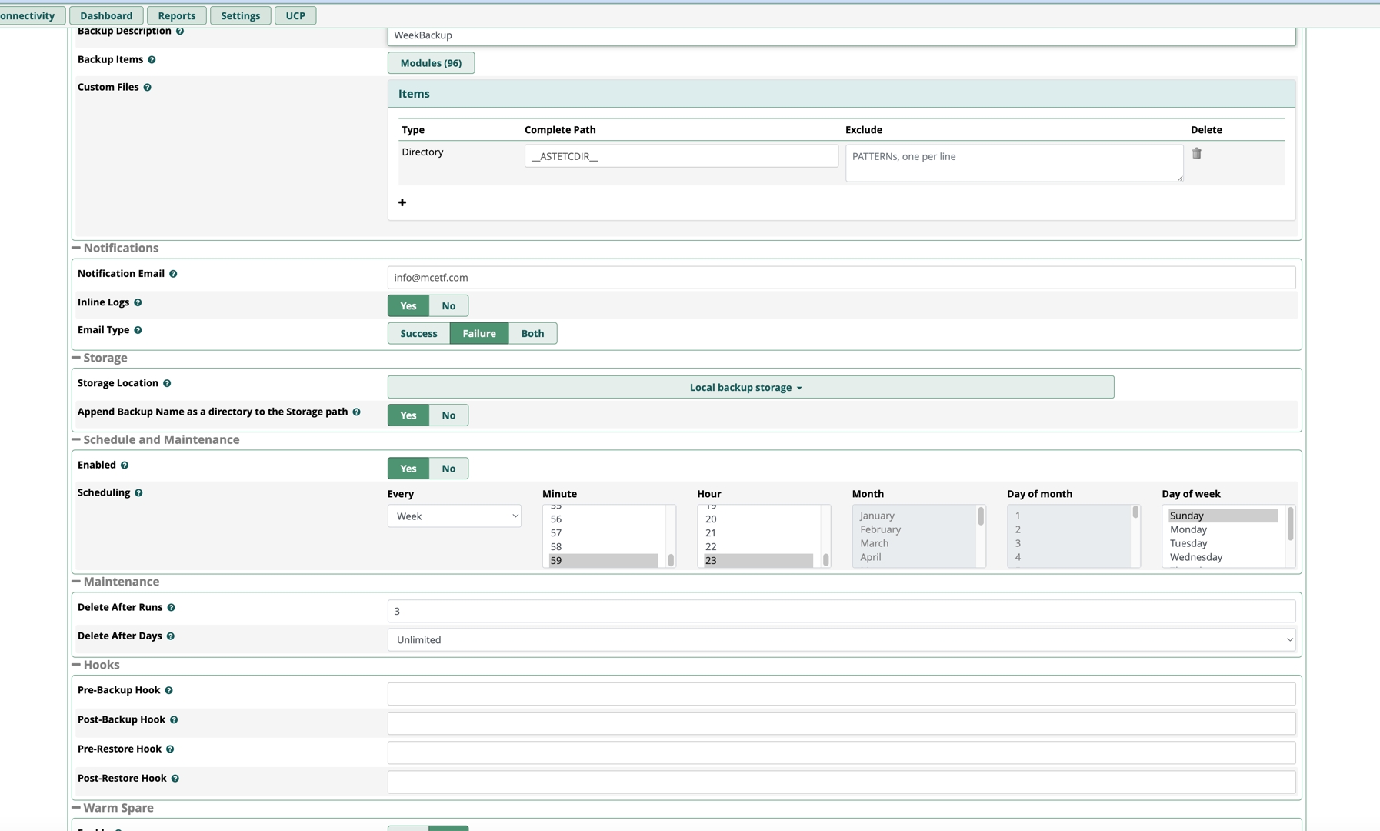Open the Every Week frequency dropdown
This screenshot has height=831, width=1380.
[455, 516]
